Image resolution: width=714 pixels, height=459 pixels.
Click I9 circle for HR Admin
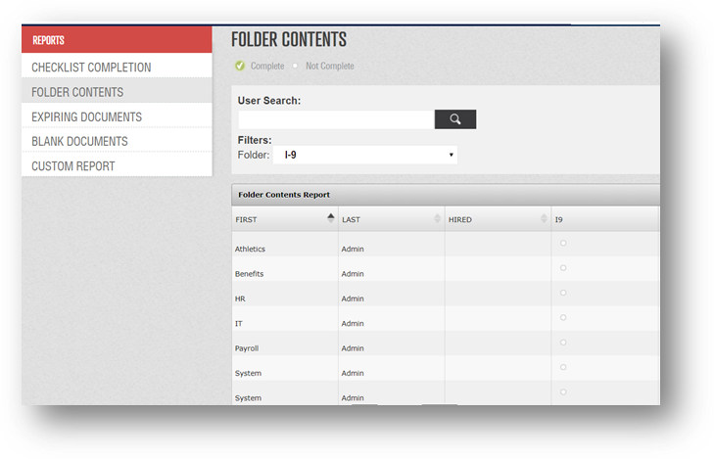coord(563,293)
